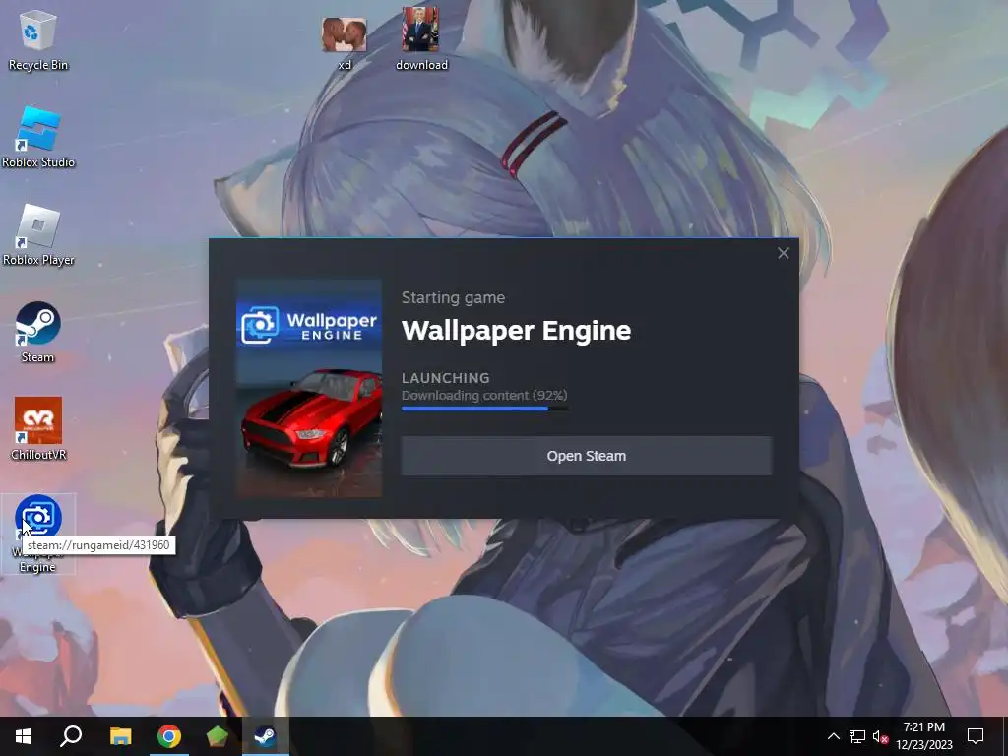
Task: Click the Wallpaper Engine cover art thumbnail
Action: click(x=309, y=388)
